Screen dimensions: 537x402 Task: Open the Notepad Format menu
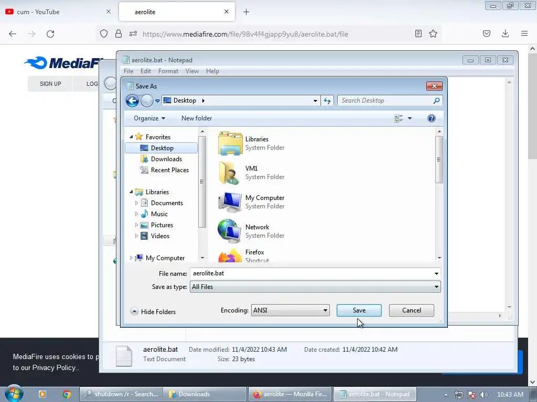[x=168, y=71]
